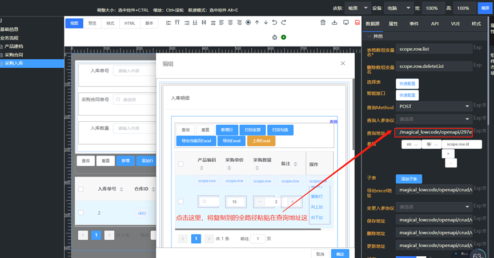Apply right text alignment icon
Screen dimensions: 494x258
pyautogui.click(x=239, y=23)
